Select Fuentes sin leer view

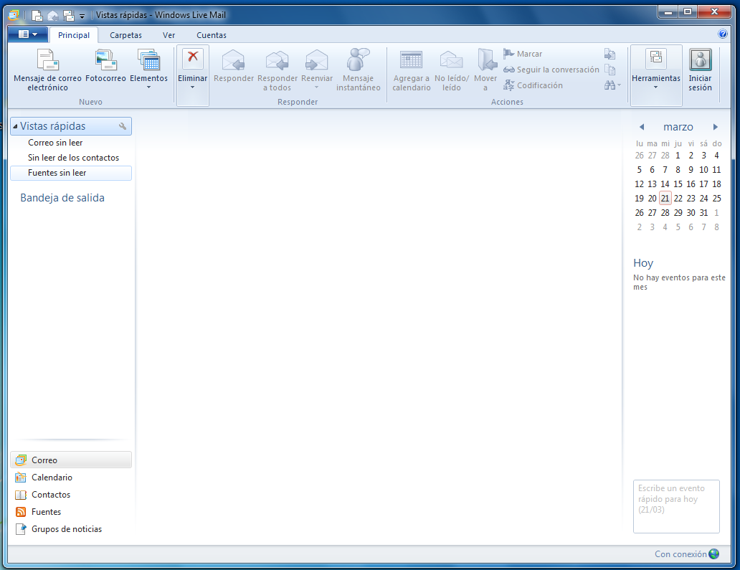pos(71,173)
